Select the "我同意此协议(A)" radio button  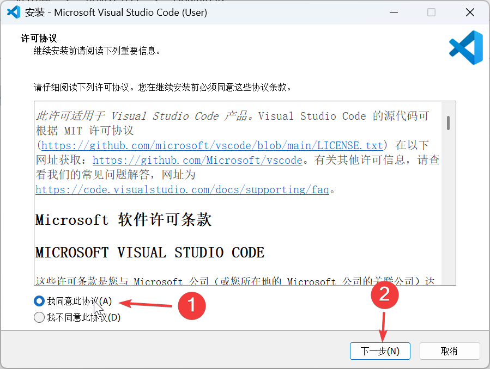(x=39, y=301)
